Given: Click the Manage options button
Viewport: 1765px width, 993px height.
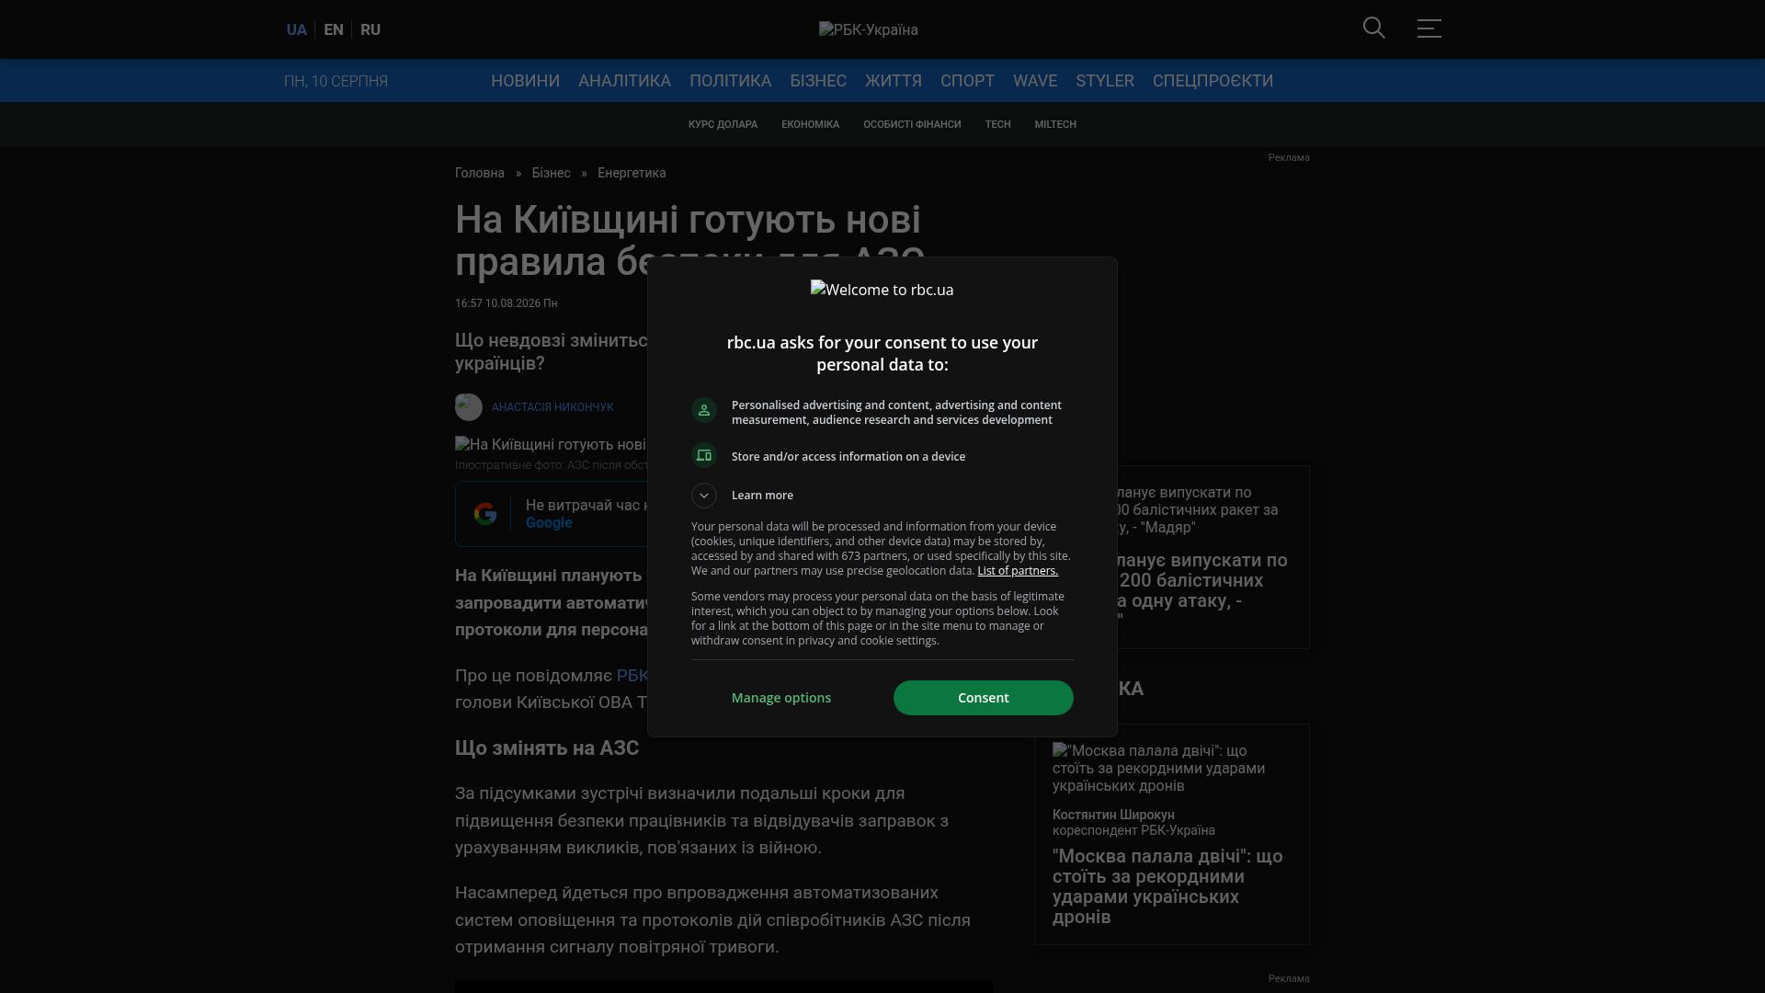Looking at the screenshot, I should coord(781,698).
